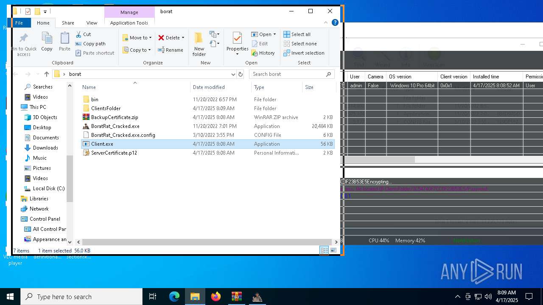Collapse the ribbon with chevron

pyautogui.click(x=326, y=23)
